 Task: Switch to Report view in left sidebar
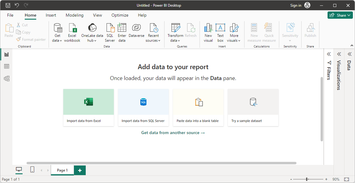[7, 54]
